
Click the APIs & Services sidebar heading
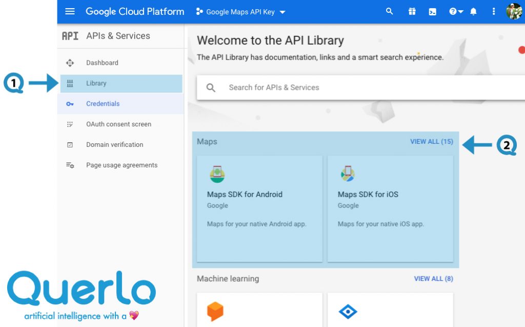118,36
